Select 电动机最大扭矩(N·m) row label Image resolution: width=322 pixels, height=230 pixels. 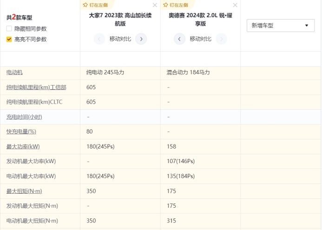(32, 221)
